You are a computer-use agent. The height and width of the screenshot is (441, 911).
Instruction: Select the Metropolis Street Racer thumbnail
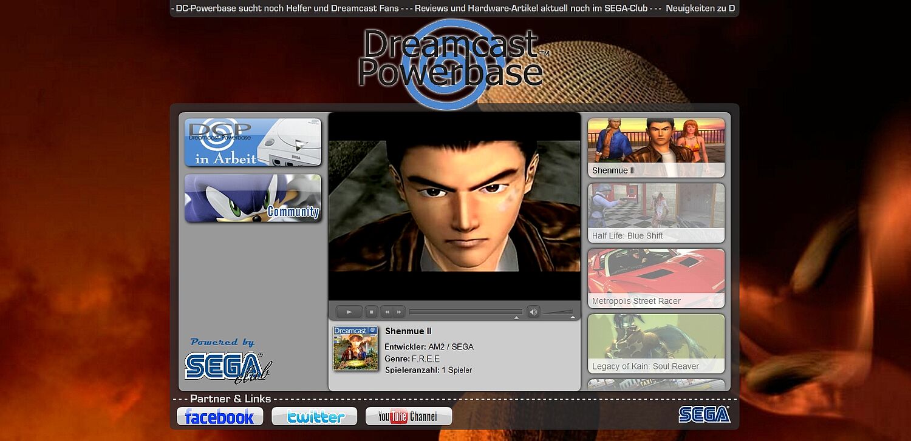pyautogui.click(x=656, y=278)
